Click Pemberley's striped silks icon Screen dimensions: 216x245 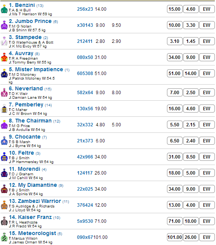pos(4,109)
